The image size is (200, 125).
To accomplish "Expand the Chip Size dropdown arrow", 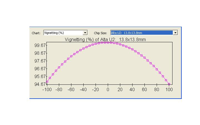I will coord(175,33).
